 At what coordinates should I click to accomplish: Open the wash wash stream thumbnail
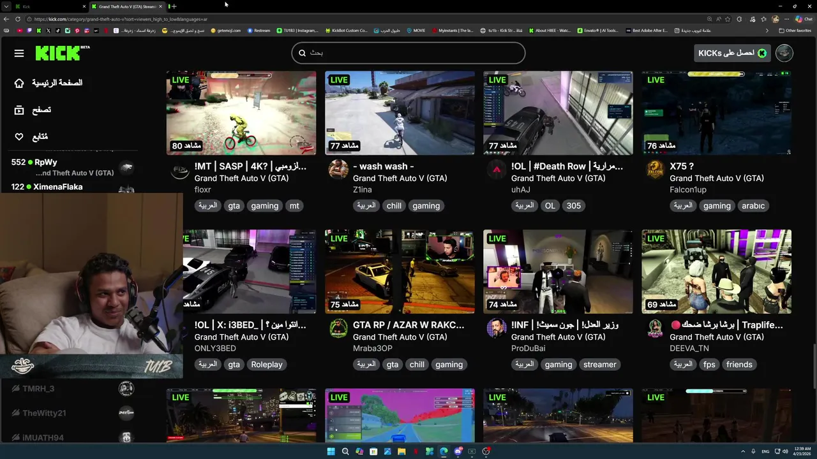click(400, 113)
